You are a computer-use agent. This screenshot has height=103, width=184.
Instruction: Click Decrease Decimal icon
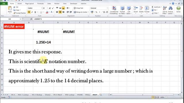107,12
